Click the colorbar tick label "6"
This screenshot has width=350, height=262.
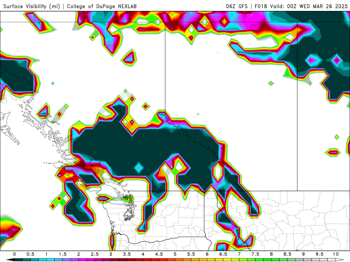pyautogui.click(x=207, y=254)
